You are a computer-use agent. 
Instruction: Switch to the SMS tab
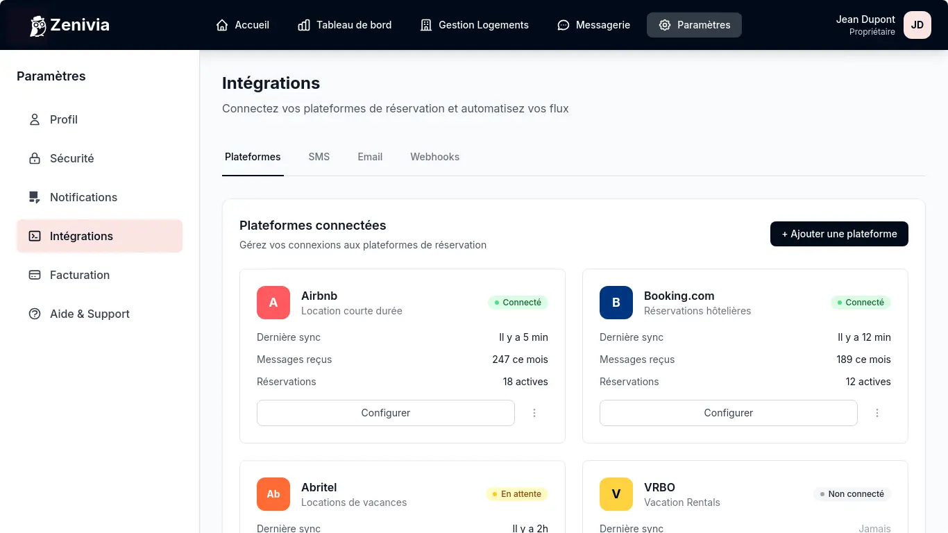click(x=319, y=157)
